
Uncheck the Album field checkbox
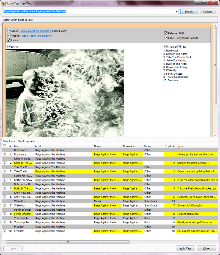coord(9,31)
